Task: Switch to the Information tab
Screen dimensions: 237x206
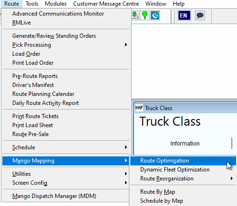Action: (185, 144)
